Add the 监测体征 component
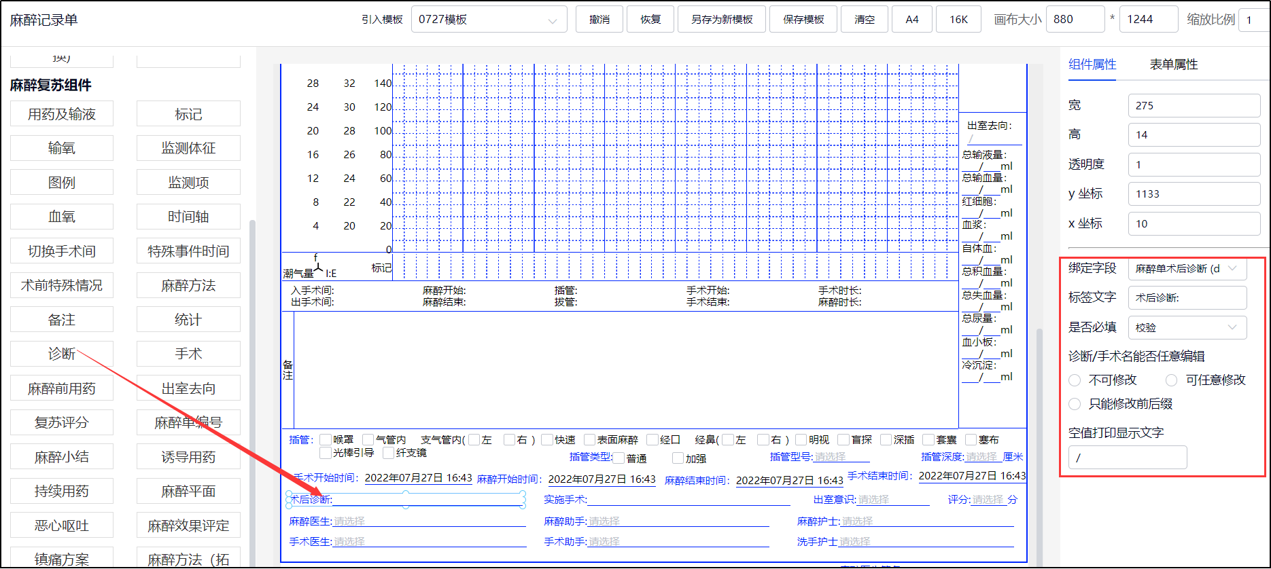The image size is (1271, 569). 188,148
